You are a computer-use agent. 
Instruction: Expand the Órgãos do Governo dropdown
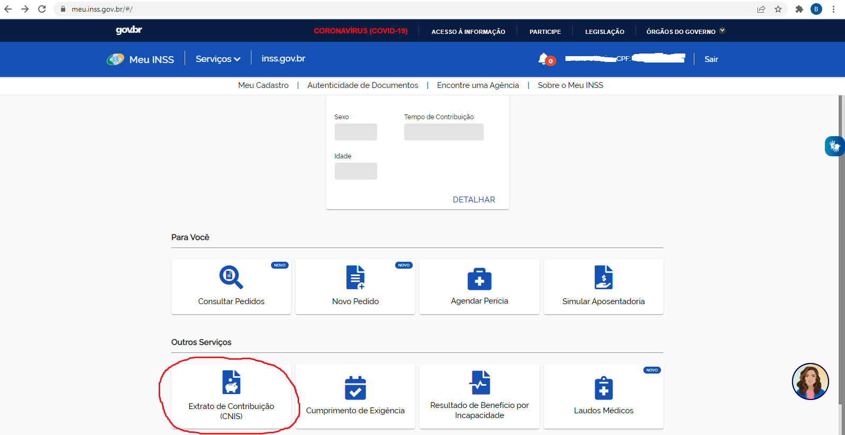[x=685, y=31]
